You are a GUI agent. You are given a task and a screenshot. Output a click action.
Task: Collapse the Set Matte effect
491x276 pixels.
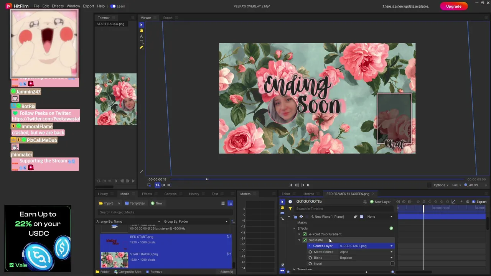tap(299, 240)
